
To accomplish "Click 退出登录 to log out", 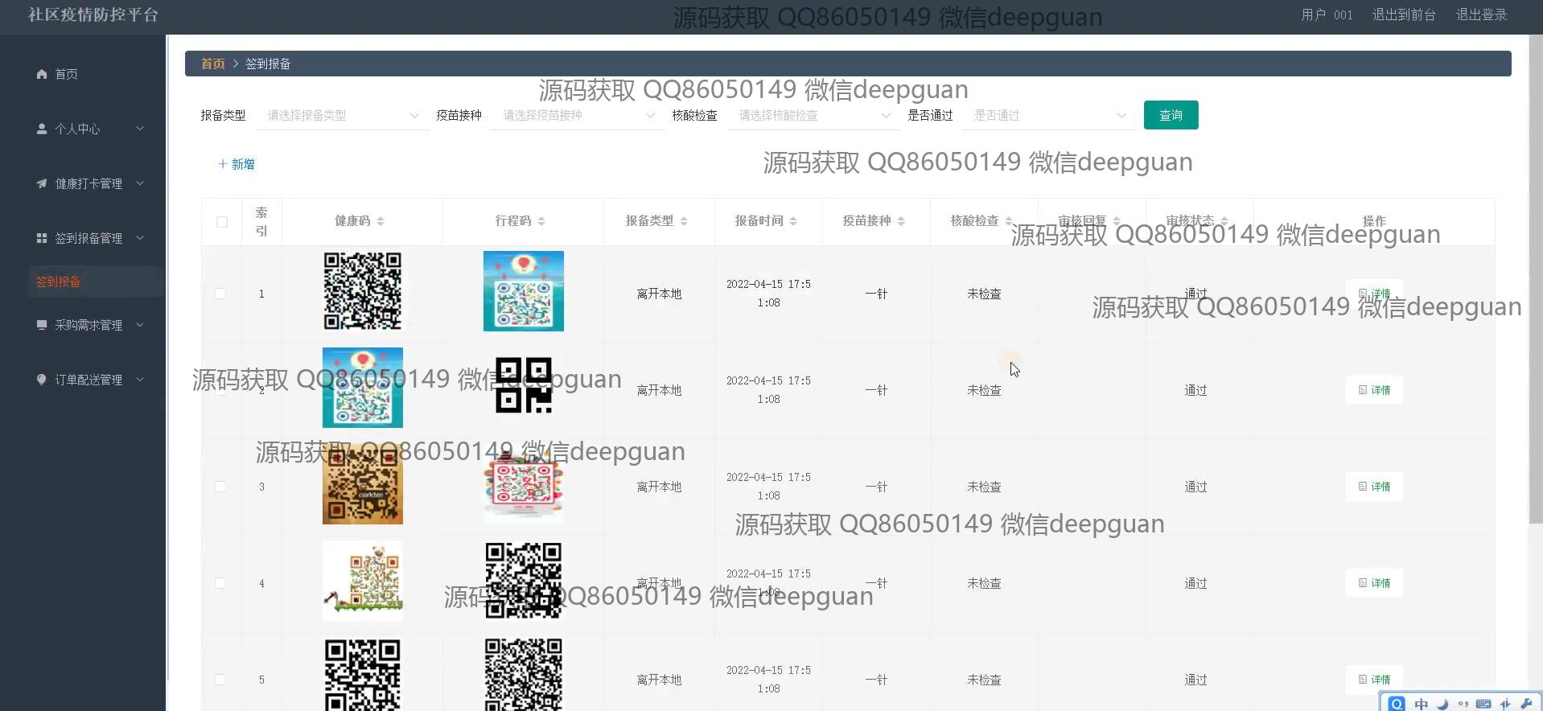I will tap(1481, 14).
